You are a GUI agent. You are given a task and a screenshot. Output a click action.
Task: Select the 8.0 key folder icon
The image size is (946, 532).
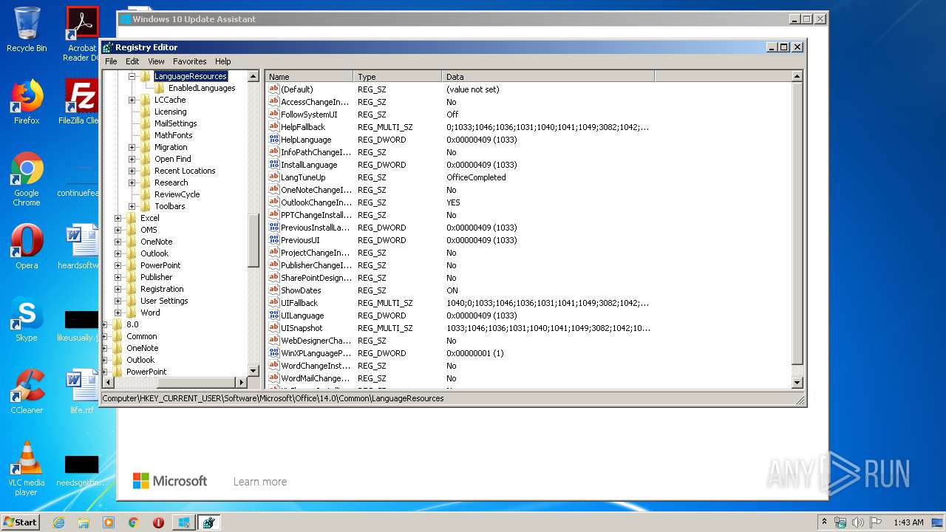117,324
